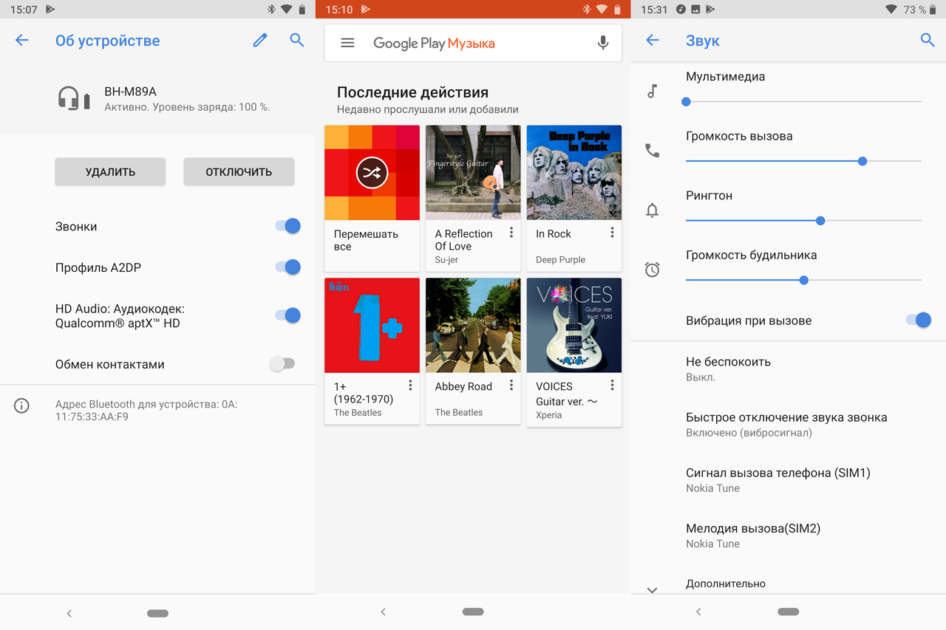
Task: Tap system back arrow under Об устройстве screen
Action: tap(69, 613)
